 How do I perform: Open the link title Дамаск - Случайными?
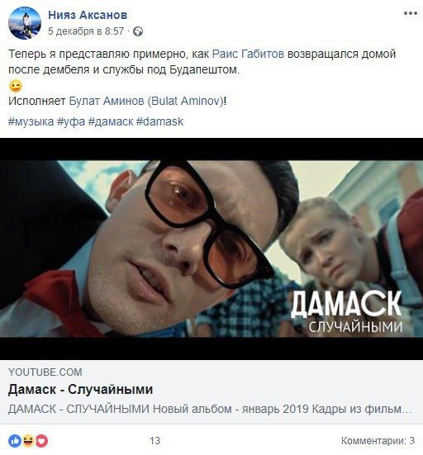click(x=80, y=390)
